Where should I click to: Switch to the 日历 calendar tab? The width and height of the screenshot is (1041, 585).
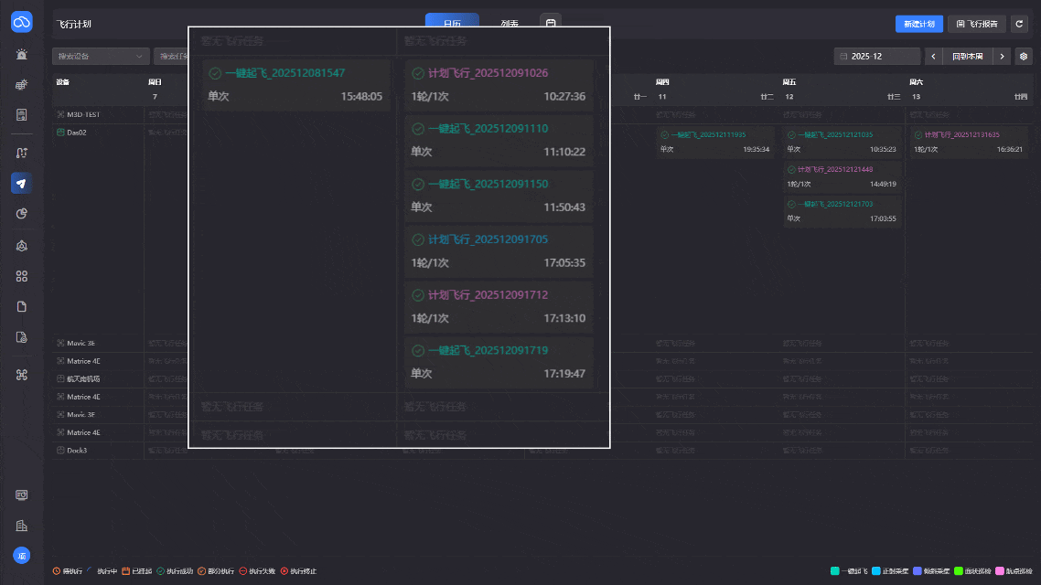point(452,24)
